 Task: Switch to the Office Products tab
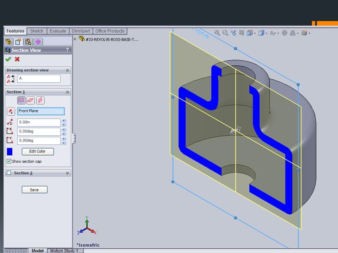coord(110,31)
